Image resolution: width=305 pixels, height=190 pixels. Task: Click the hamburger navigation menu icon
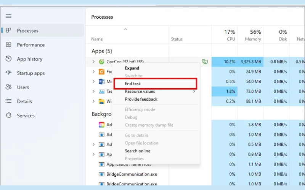[8, 16]
